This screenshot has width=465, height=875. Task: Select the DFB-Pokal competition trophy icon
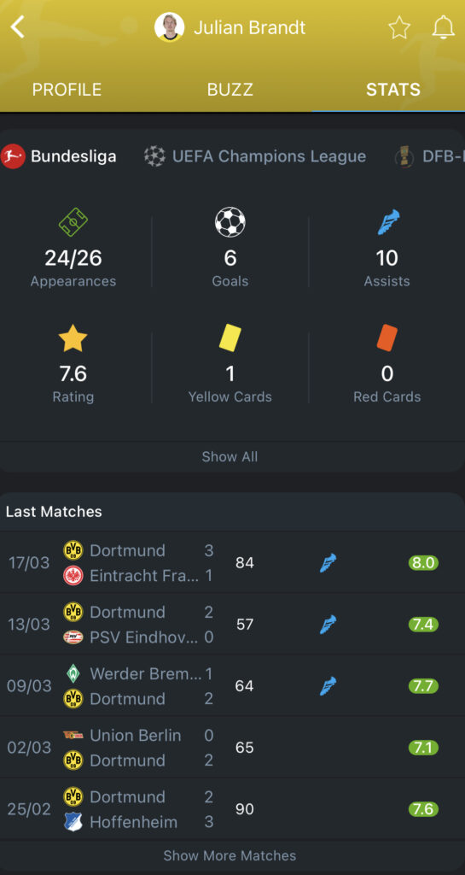(x=404, y=156)
